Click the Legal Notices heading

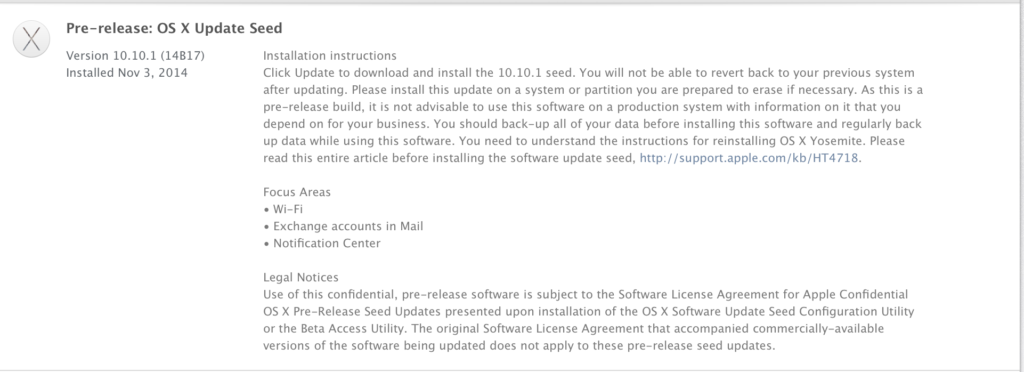tap(301, 278)
